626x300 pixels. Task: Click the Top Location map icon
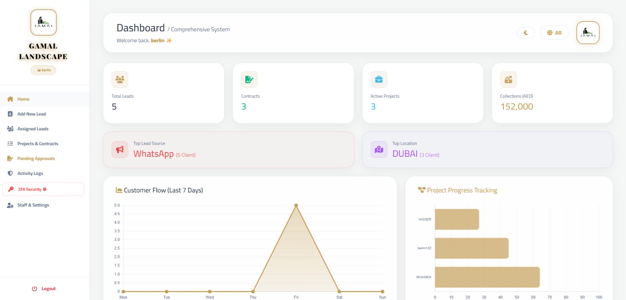coord(379,149)
